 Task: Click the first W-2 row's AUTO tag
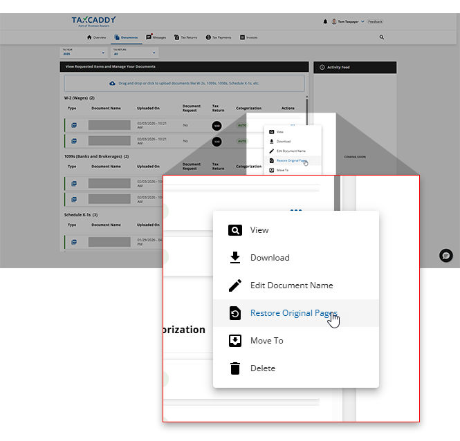[x=241, y=125]
